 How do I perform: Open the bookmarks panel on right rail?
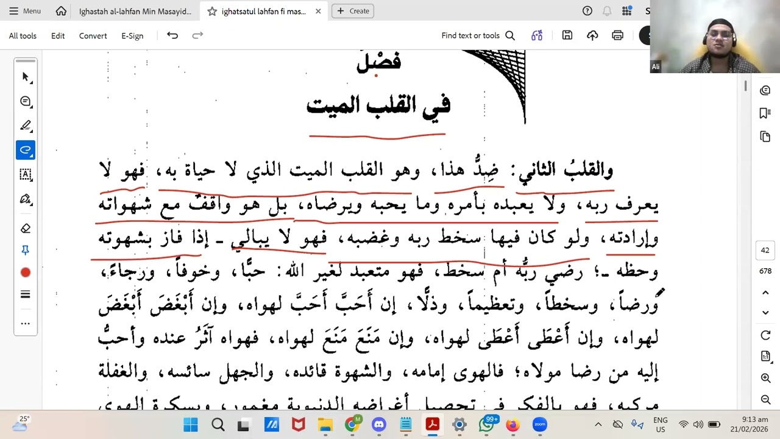pos(766,113)
